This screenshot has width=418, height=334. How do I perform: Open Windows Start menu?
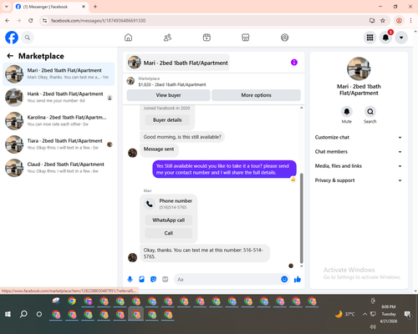click(x=8, y=314)
